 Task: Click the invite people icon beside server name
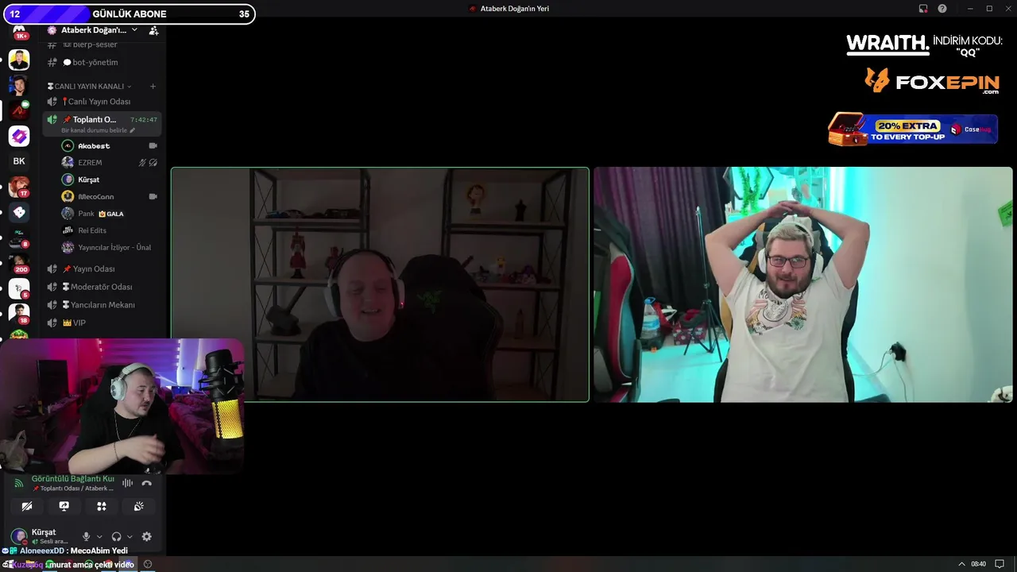pos(153,30)
